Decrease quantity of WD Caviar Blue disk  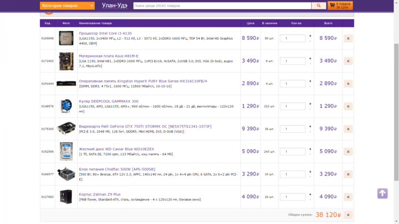click(x=310, y=154)
